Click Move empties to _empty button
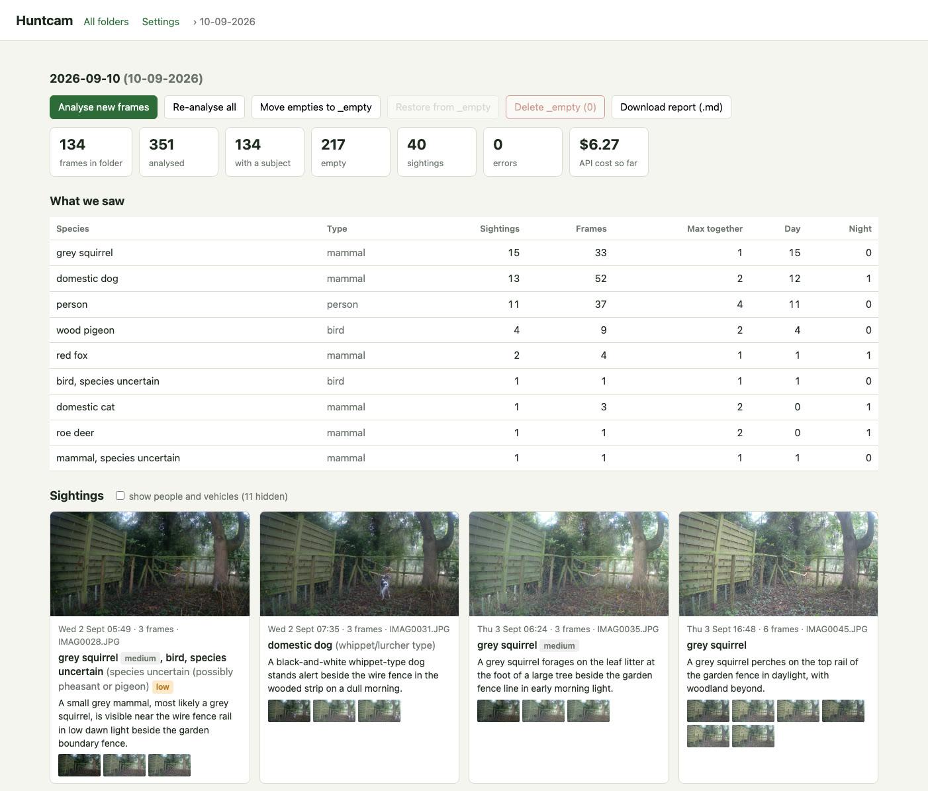 pos(316,107)
